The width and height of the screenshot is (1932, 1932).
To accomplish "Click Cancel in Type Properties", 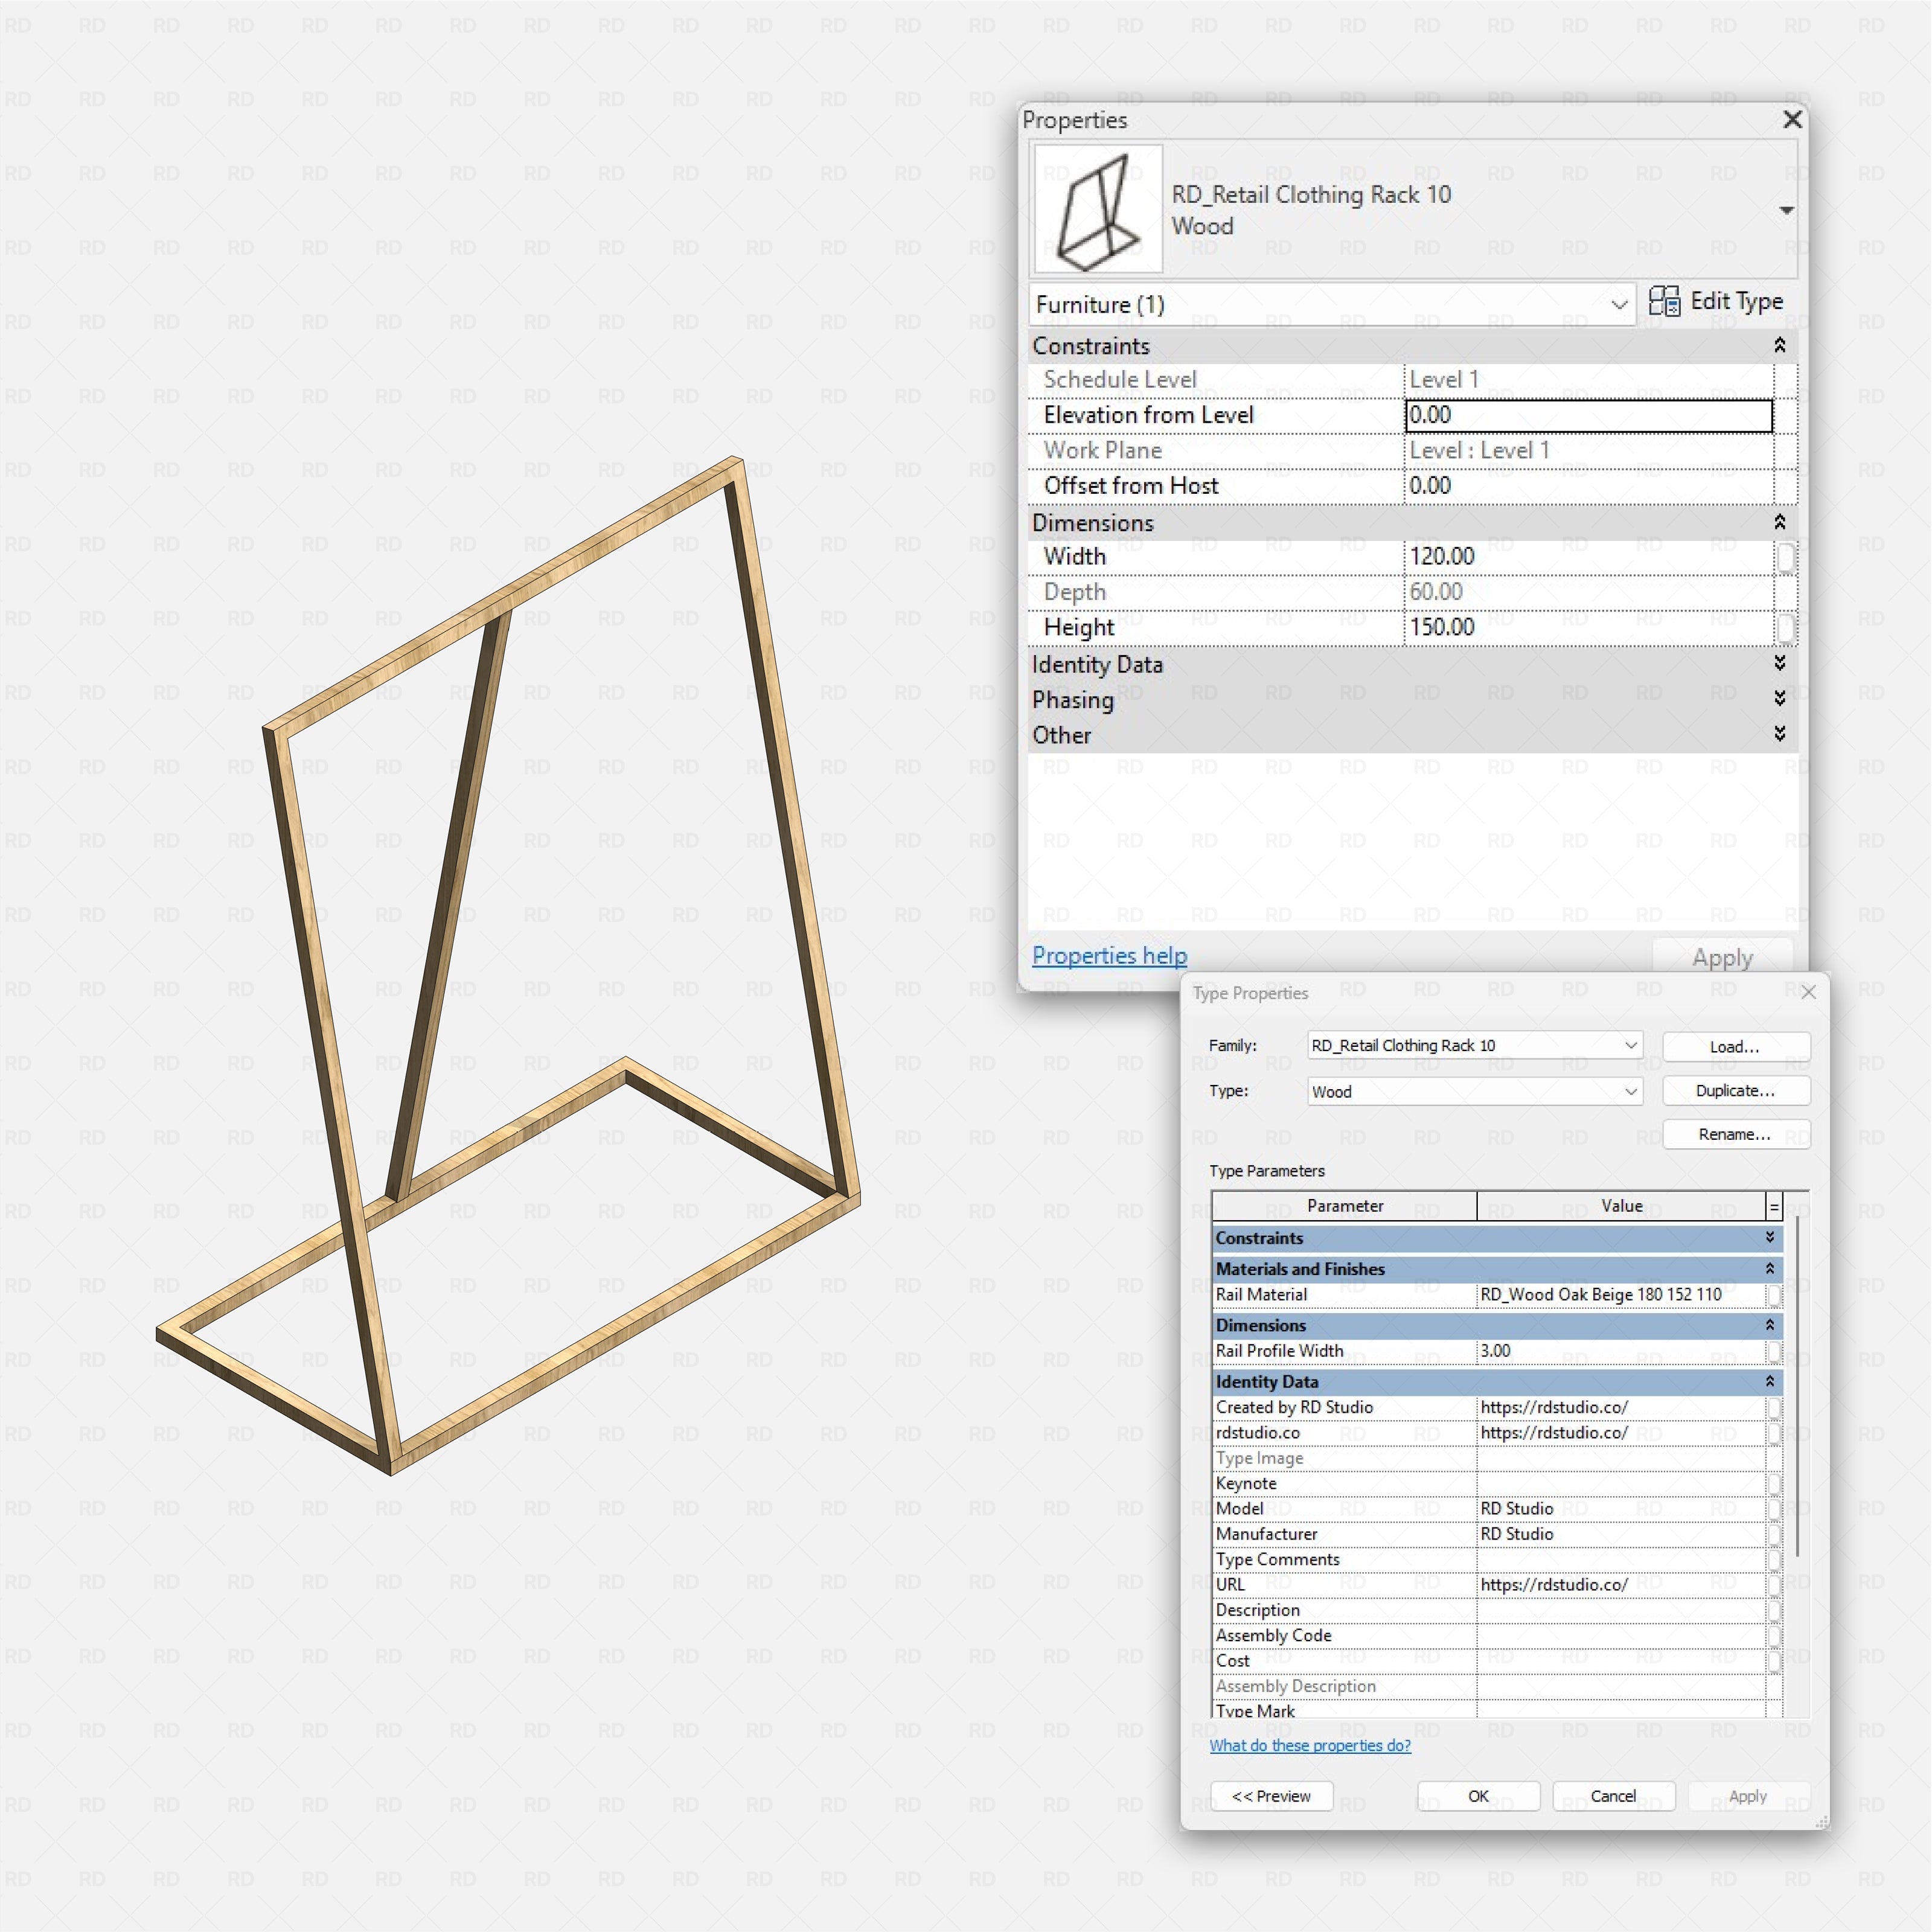I will [x=1613, y=1797].
